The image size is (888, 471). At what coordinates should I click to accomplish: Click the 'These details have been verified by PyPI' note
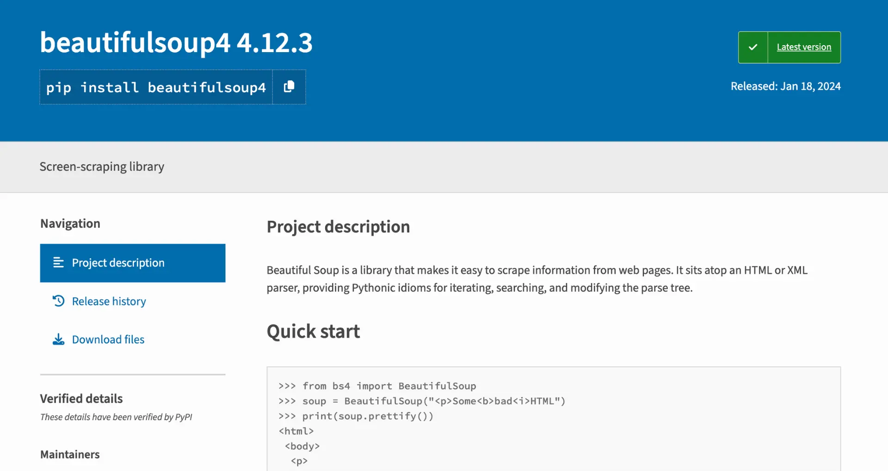click(x=116, y=417)
